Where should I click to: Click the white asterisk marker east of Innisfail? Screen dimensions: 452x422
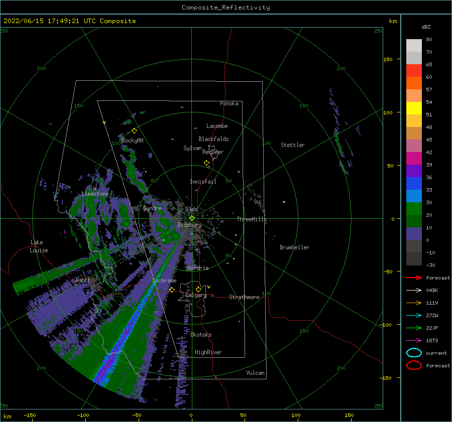pyautogui.click(x=239, y=172)
